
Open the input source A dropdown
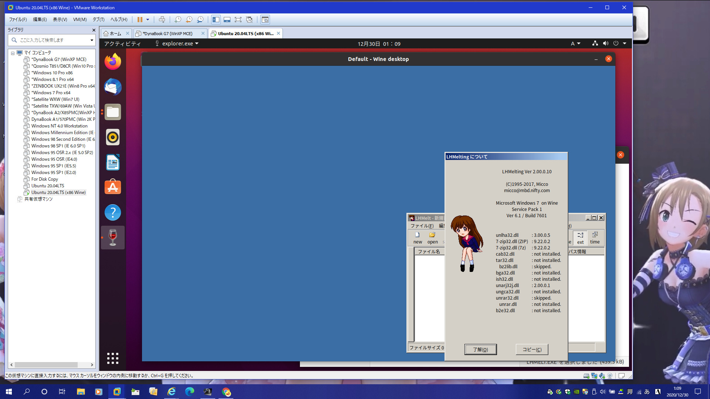tap(575, 44)
